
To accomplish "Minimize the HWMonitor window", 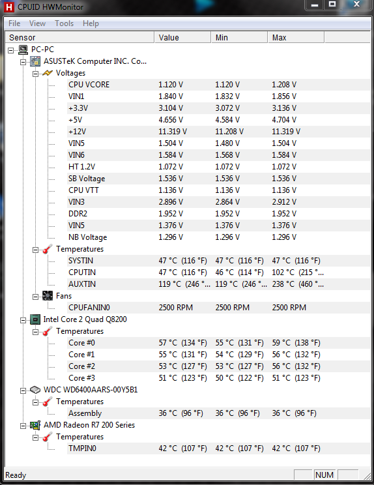I will (315, 5).
